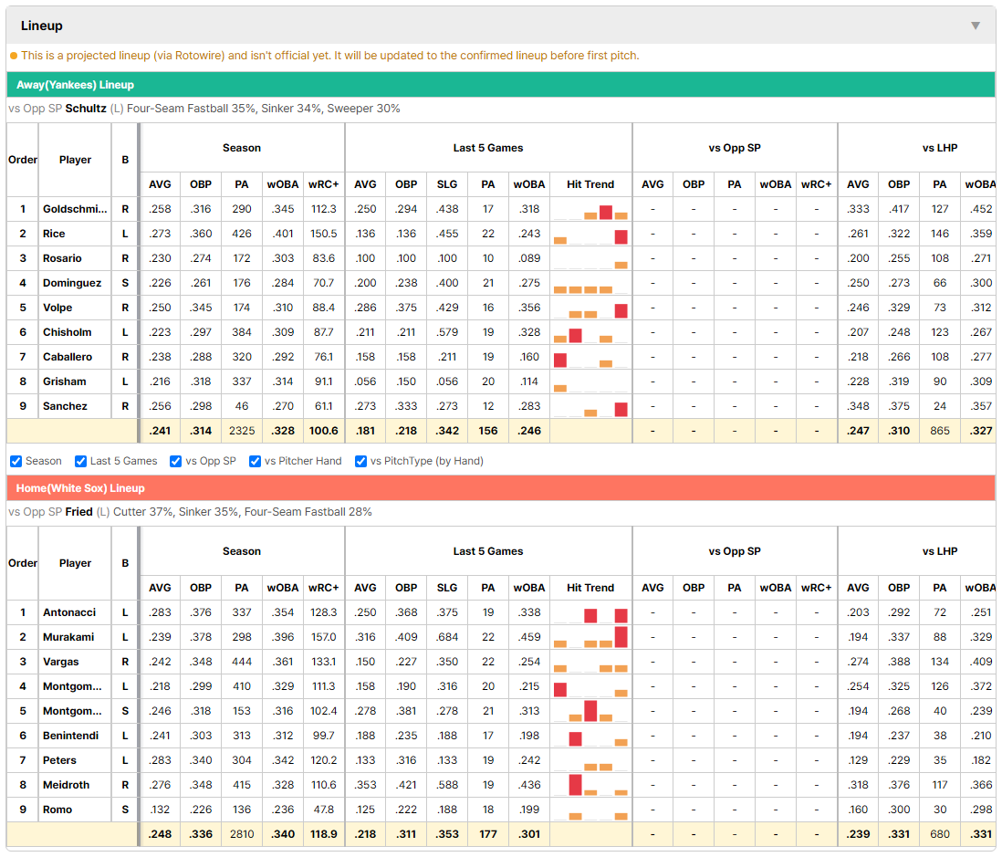The image size is (1002, 857).
Task: Open Goldschmidt's Hit Trend bar chart
Action: 590,210
